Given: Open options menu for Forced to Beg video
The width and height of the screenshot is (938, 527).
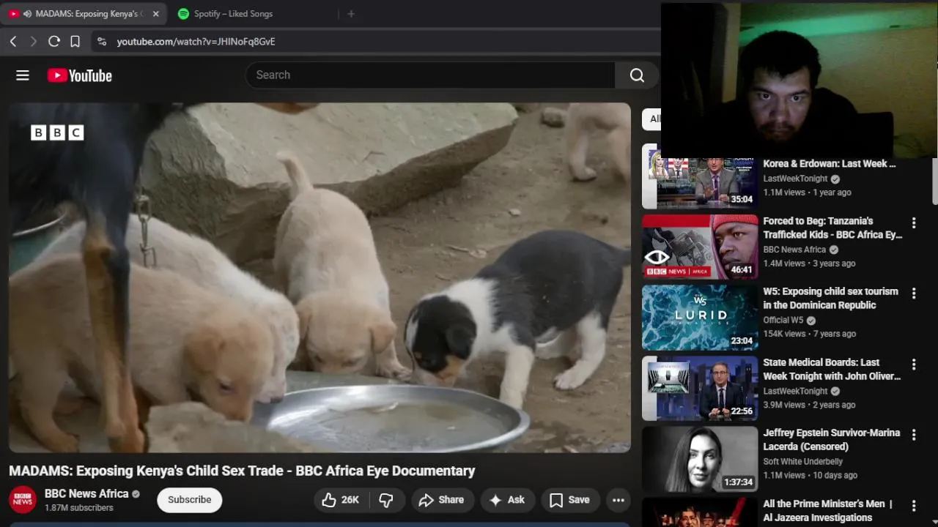Looking at the screenshot, I should 914,223.
